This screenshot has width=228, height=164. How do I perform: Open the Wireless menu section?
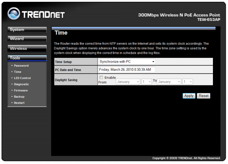point(27,48)
